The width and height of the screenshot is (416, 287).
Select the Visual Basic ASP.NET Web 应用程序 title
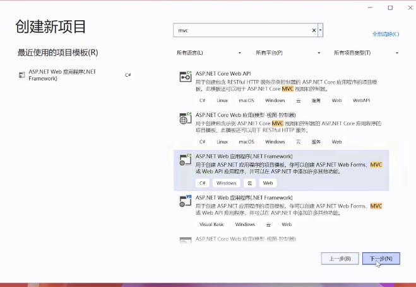[244, 198]
